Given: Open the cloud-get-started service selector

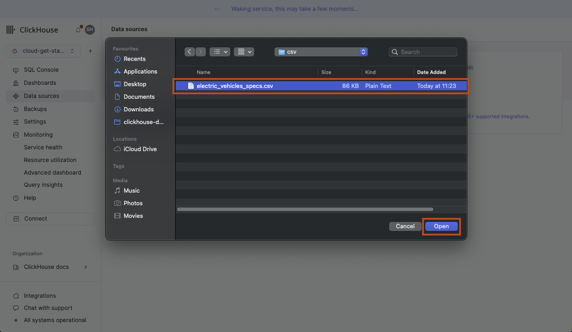Looking at the screenshot, I should pyautogui.click(x=43, y=51).
